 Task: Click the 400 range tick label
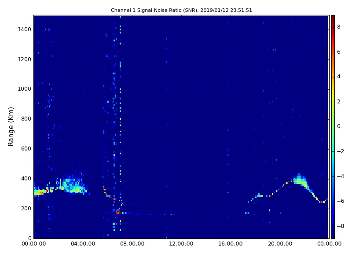(x=26, y=179)
